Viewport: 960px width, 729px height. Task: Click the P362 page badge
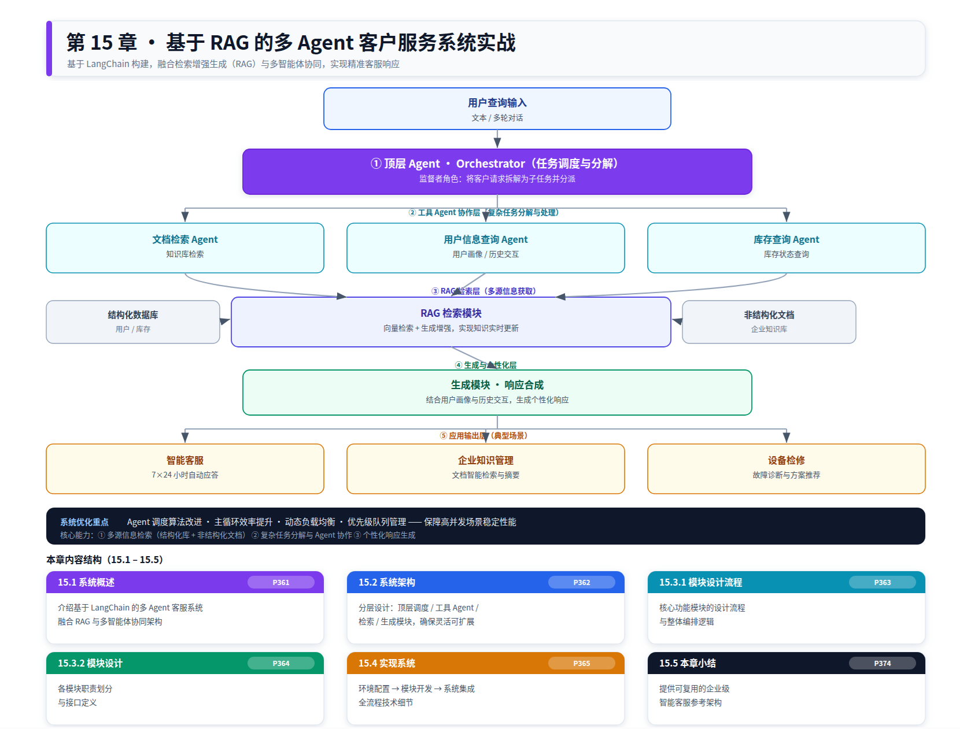click(x=582, y=582)
